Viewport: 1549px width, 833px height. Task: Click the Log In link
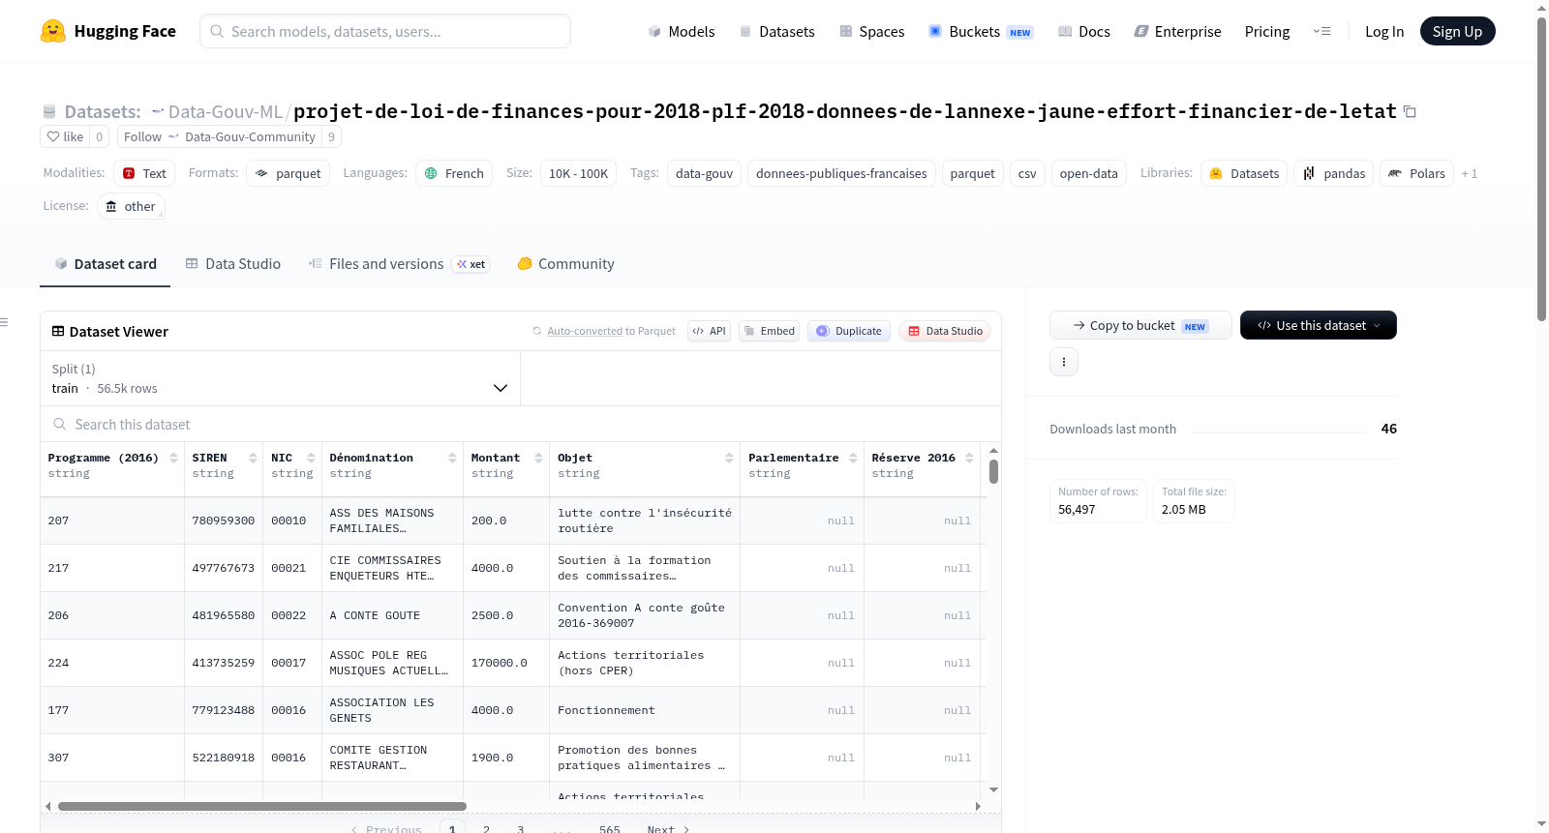click(1384, 31)
